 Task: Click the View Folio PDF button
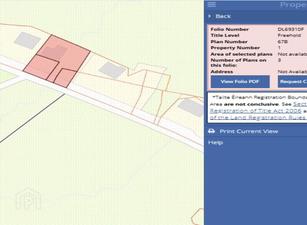[x=240, y=82]
